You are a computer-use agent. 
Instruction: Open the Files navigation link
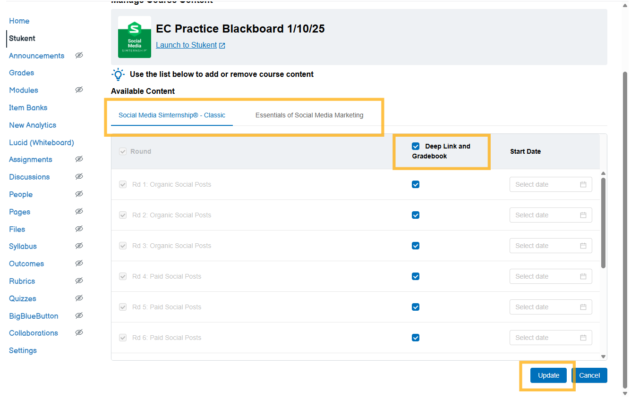tap(17, 229)
